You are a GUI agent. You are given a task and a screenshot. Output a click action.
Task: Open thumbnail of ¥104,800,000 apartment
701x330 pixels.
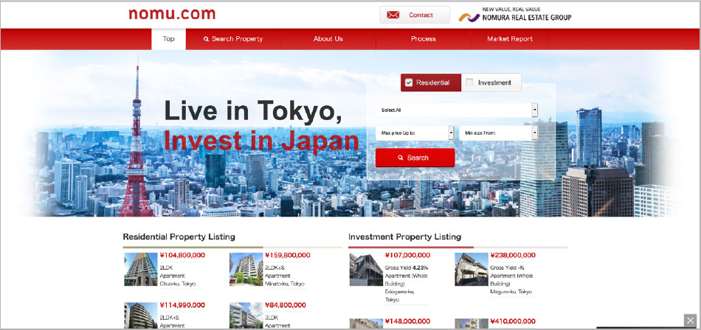[x=141, y=270]
